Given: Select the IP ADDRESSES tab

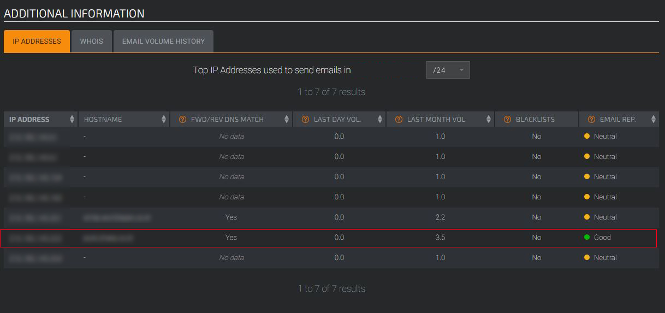Looking at the screenshot, I should tap(37, 42).
